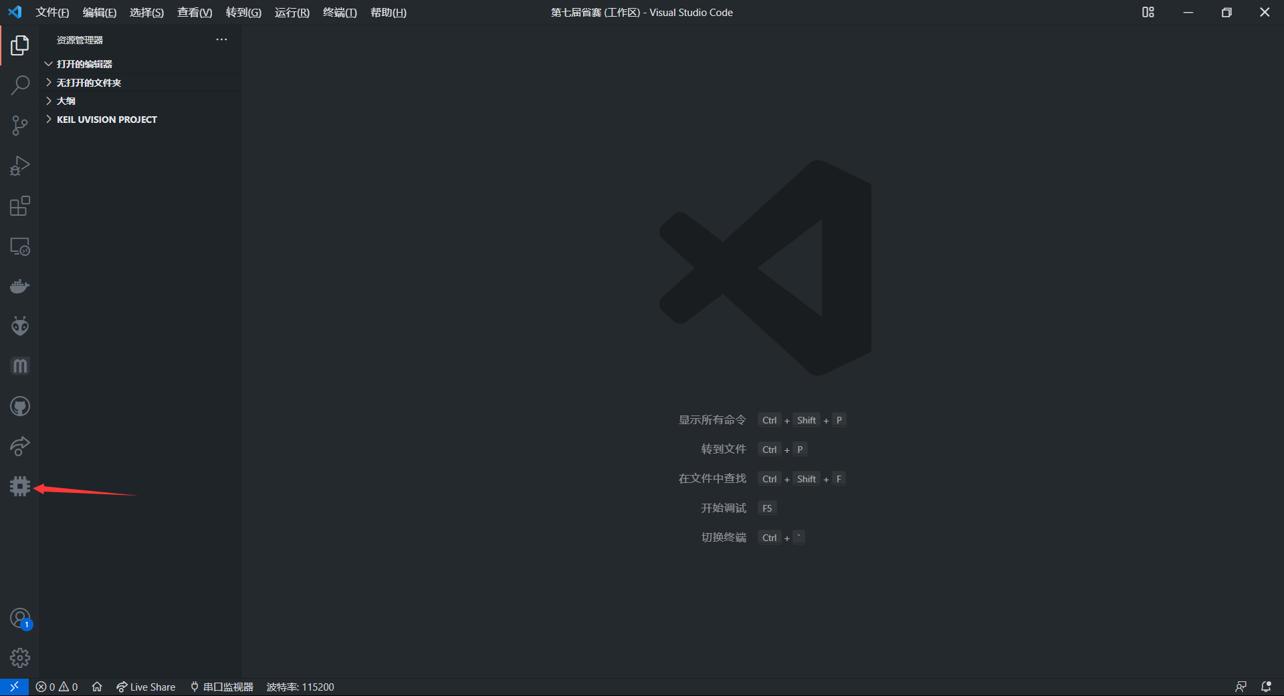Click the feedback icon in status bar
1284x696 pixels.
tap(1241, 687)
